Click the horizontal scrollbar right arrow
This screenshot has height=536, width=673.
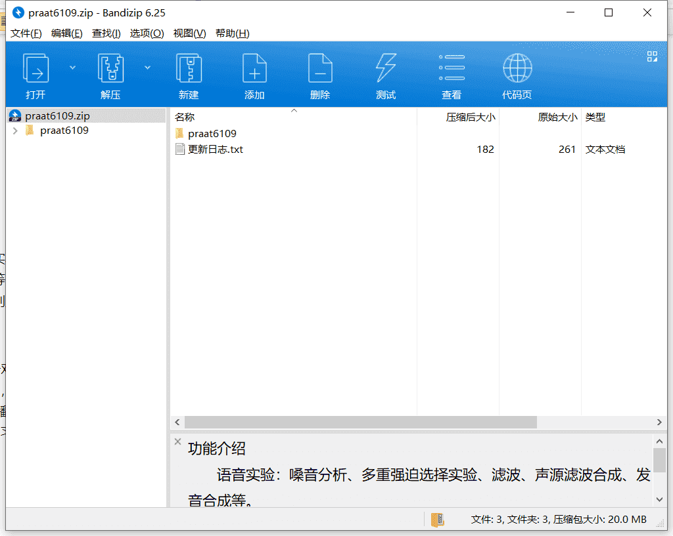(x=659, y=423)
